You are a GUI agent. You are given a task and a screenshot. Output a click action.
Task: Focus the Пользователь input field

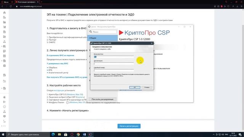coord(114,57)
